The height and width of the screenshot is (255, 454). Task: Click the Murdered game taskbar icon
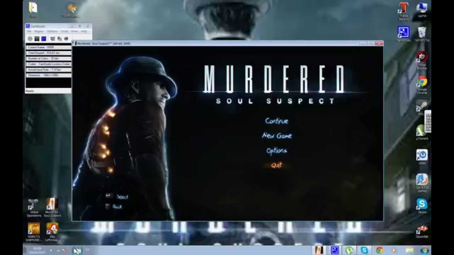click(319, 250)
